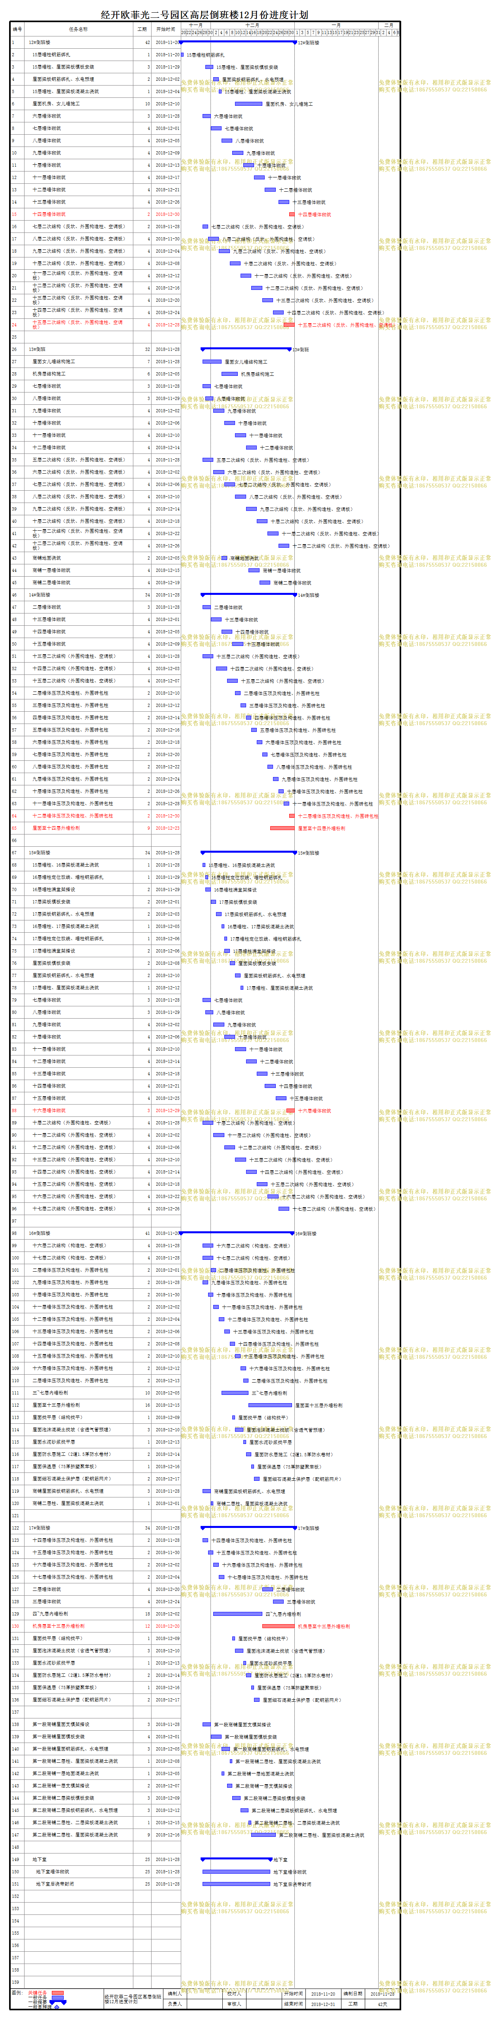The image size is (491, 2021).
Task: Select row 149 summary task 地下室
Action: pos(39,1859)
